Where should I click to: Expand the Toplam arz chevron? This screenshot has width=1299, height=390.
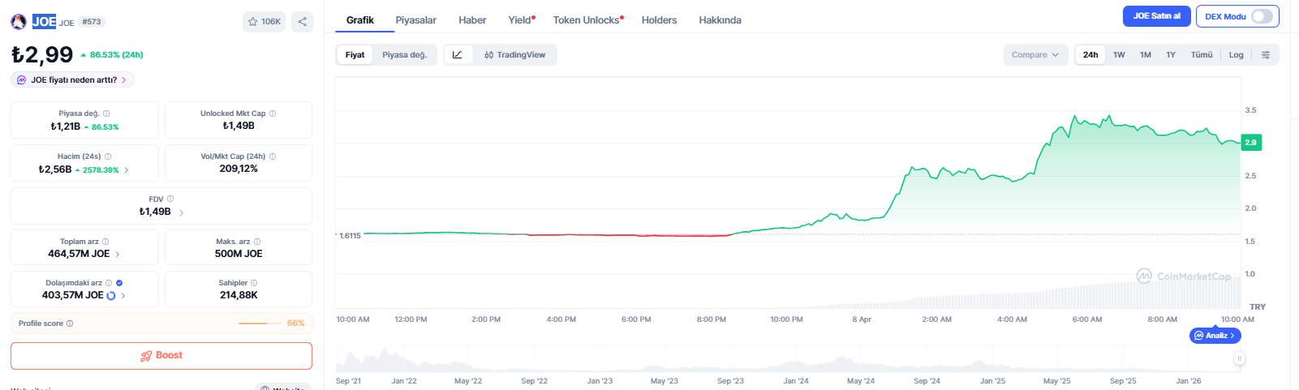(x=118, y=255)
